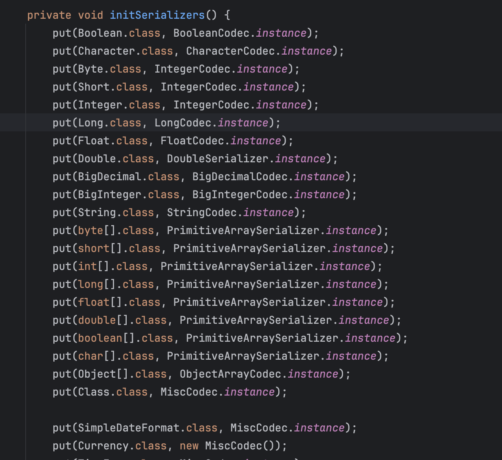Screen dimensions: 502x460
Task: Place cursor on Byte.class line
Action: coord(90,69)
